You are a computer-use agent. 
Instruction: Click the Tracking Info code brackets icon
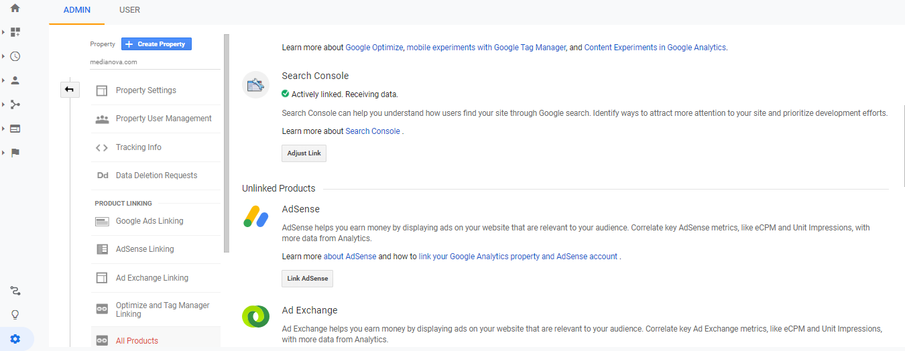click(102, 147)
